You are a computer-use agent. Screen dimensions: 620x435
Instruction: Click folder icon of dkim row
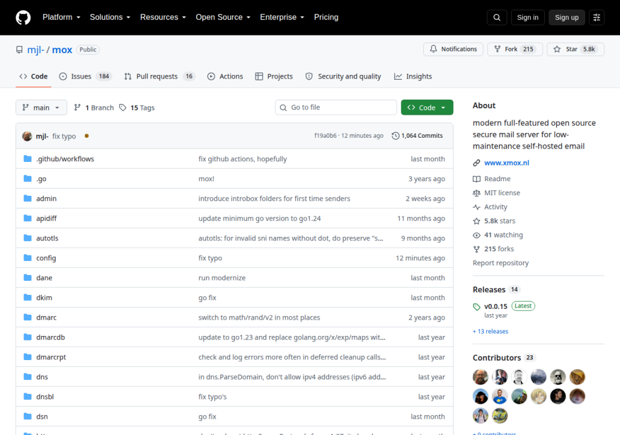(27, 297)
